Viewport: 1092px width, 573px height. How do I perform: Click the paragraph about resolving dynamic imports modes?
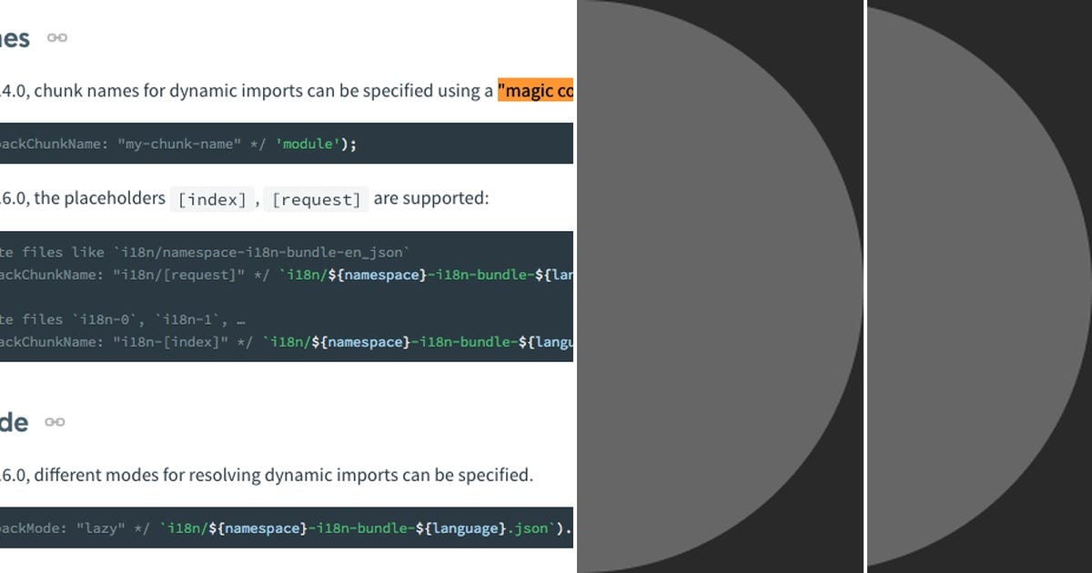tap(273, 474)
